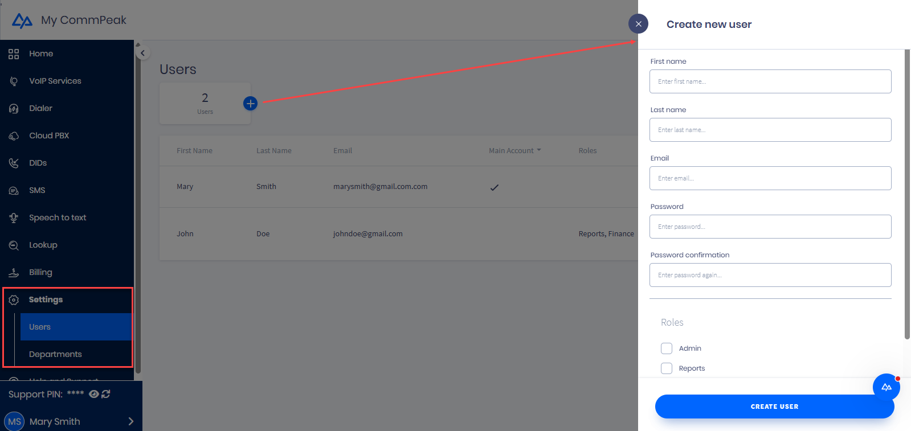Open the CommPeak chat widget
Screen dimensions: 911x431
[886, 387]
